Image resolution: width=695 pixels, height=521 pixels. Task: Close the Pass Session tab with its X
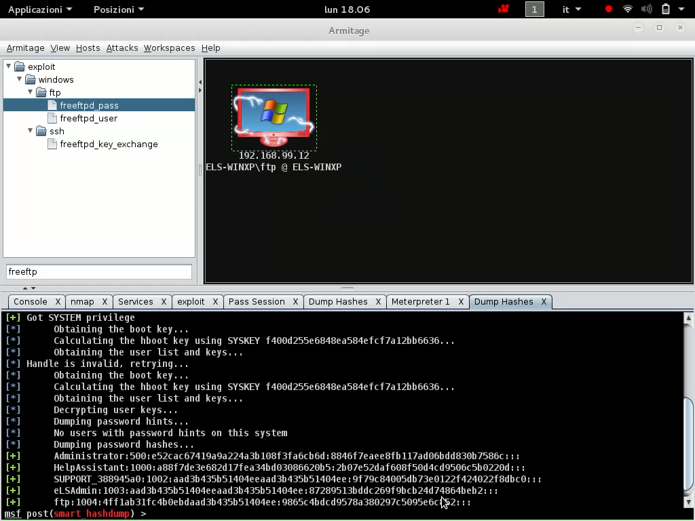pos(295,302)
